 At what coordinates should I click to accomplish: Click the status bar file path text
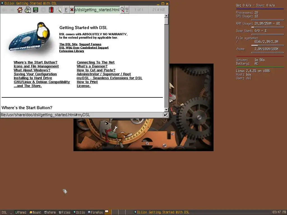[x=45, y=115]
